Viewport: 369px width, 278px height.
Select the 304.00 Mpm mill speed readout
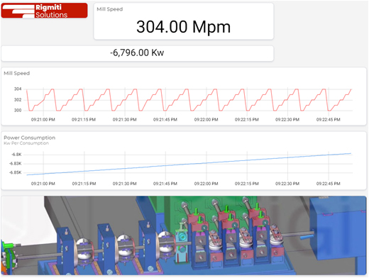tap(183, 27)
